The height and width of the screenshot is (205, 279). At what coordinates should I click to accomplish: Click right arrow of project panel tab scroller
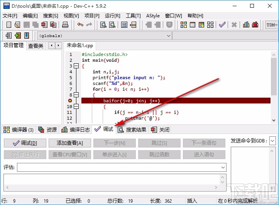coord(58,46)
